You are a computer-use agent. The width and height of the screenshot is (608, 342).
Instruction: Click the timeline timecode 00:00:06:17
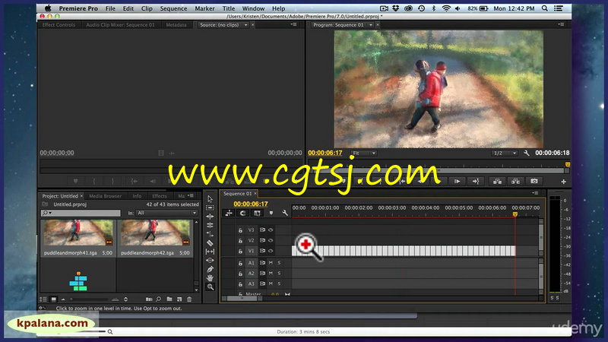click(251, 204)
